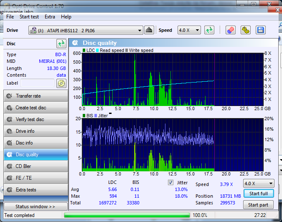The image size is (282, 222).
Task: Click the Disc quality sidebar icon
Action: point(9,155)
